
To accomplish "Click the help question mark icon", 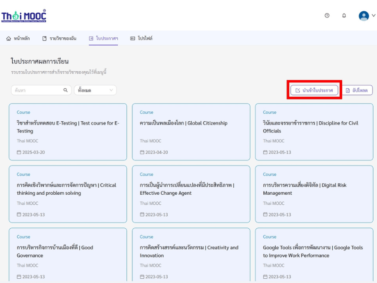I will pyautogui.click(x=327, y=16).
